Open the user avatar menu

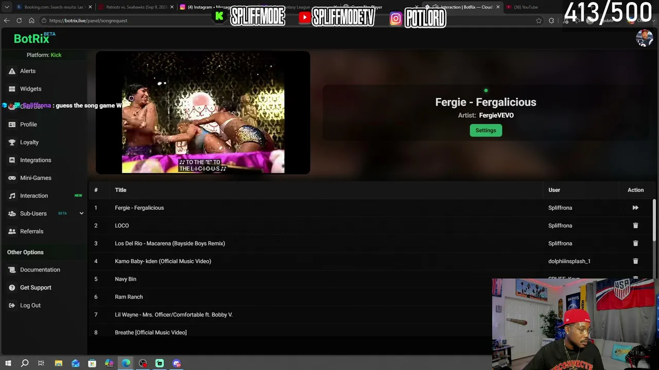644,39
